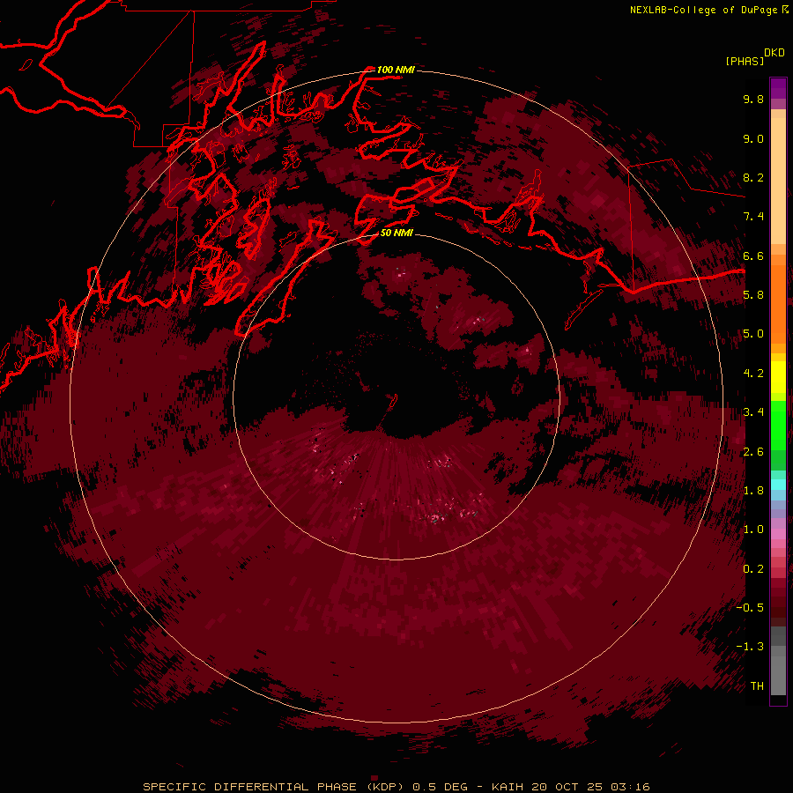
Task: Click the [PHAS] legend heading
Action: [745, 61]
